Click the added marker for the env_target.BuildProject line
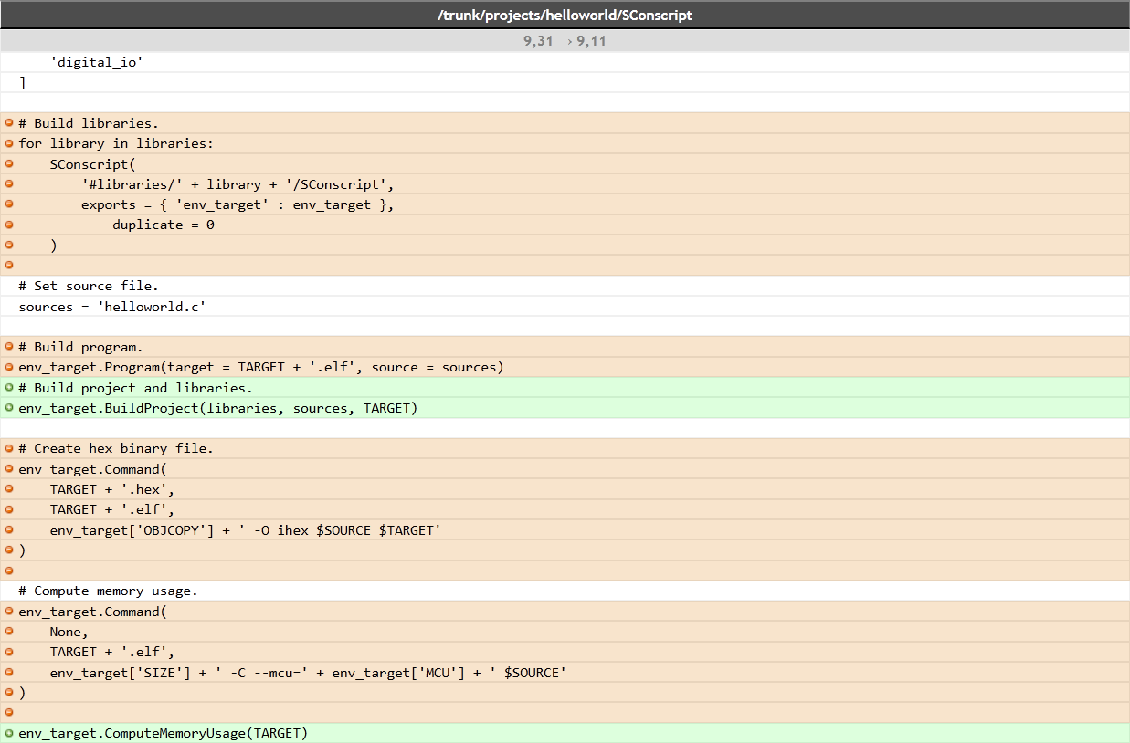Screen dimensions: 1130x743 tap(9, 408)
